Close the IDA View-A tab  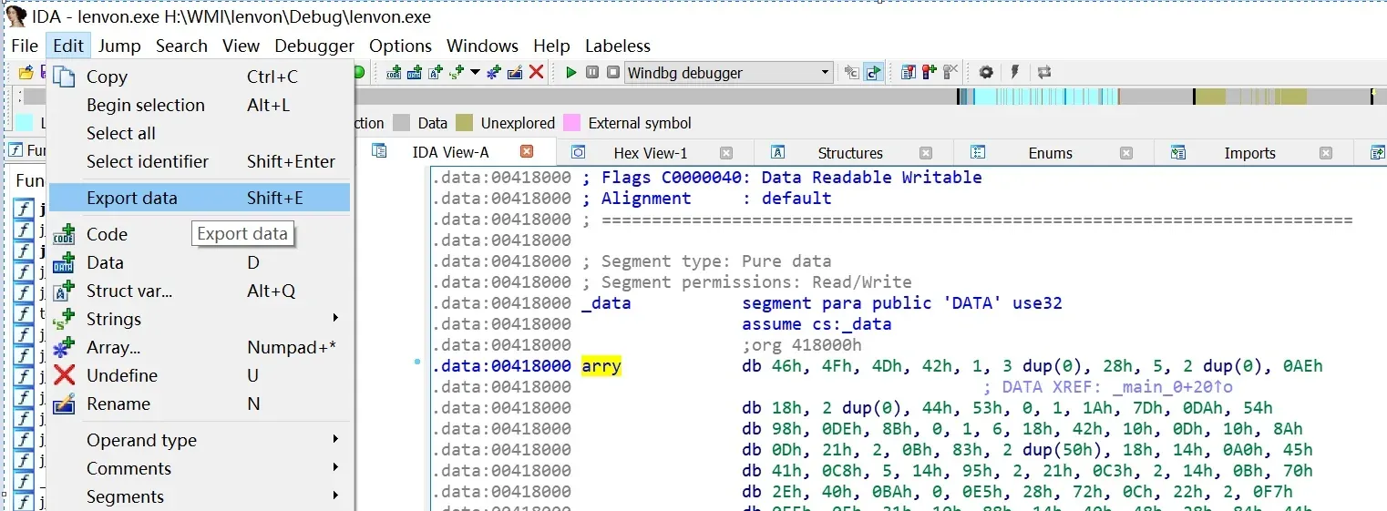526,152
